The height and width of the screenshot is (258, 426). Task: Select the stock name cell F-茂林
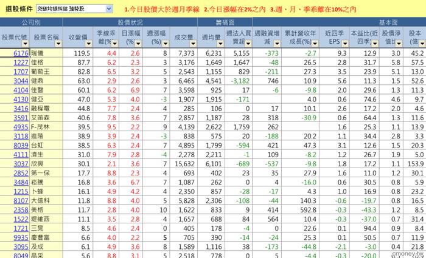[46, 127]
